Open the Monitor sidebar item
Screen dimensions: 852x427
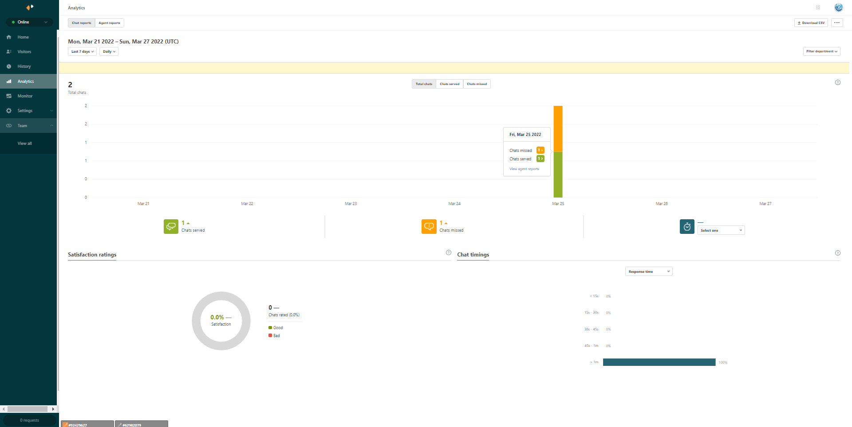click(x=28, y=96)
